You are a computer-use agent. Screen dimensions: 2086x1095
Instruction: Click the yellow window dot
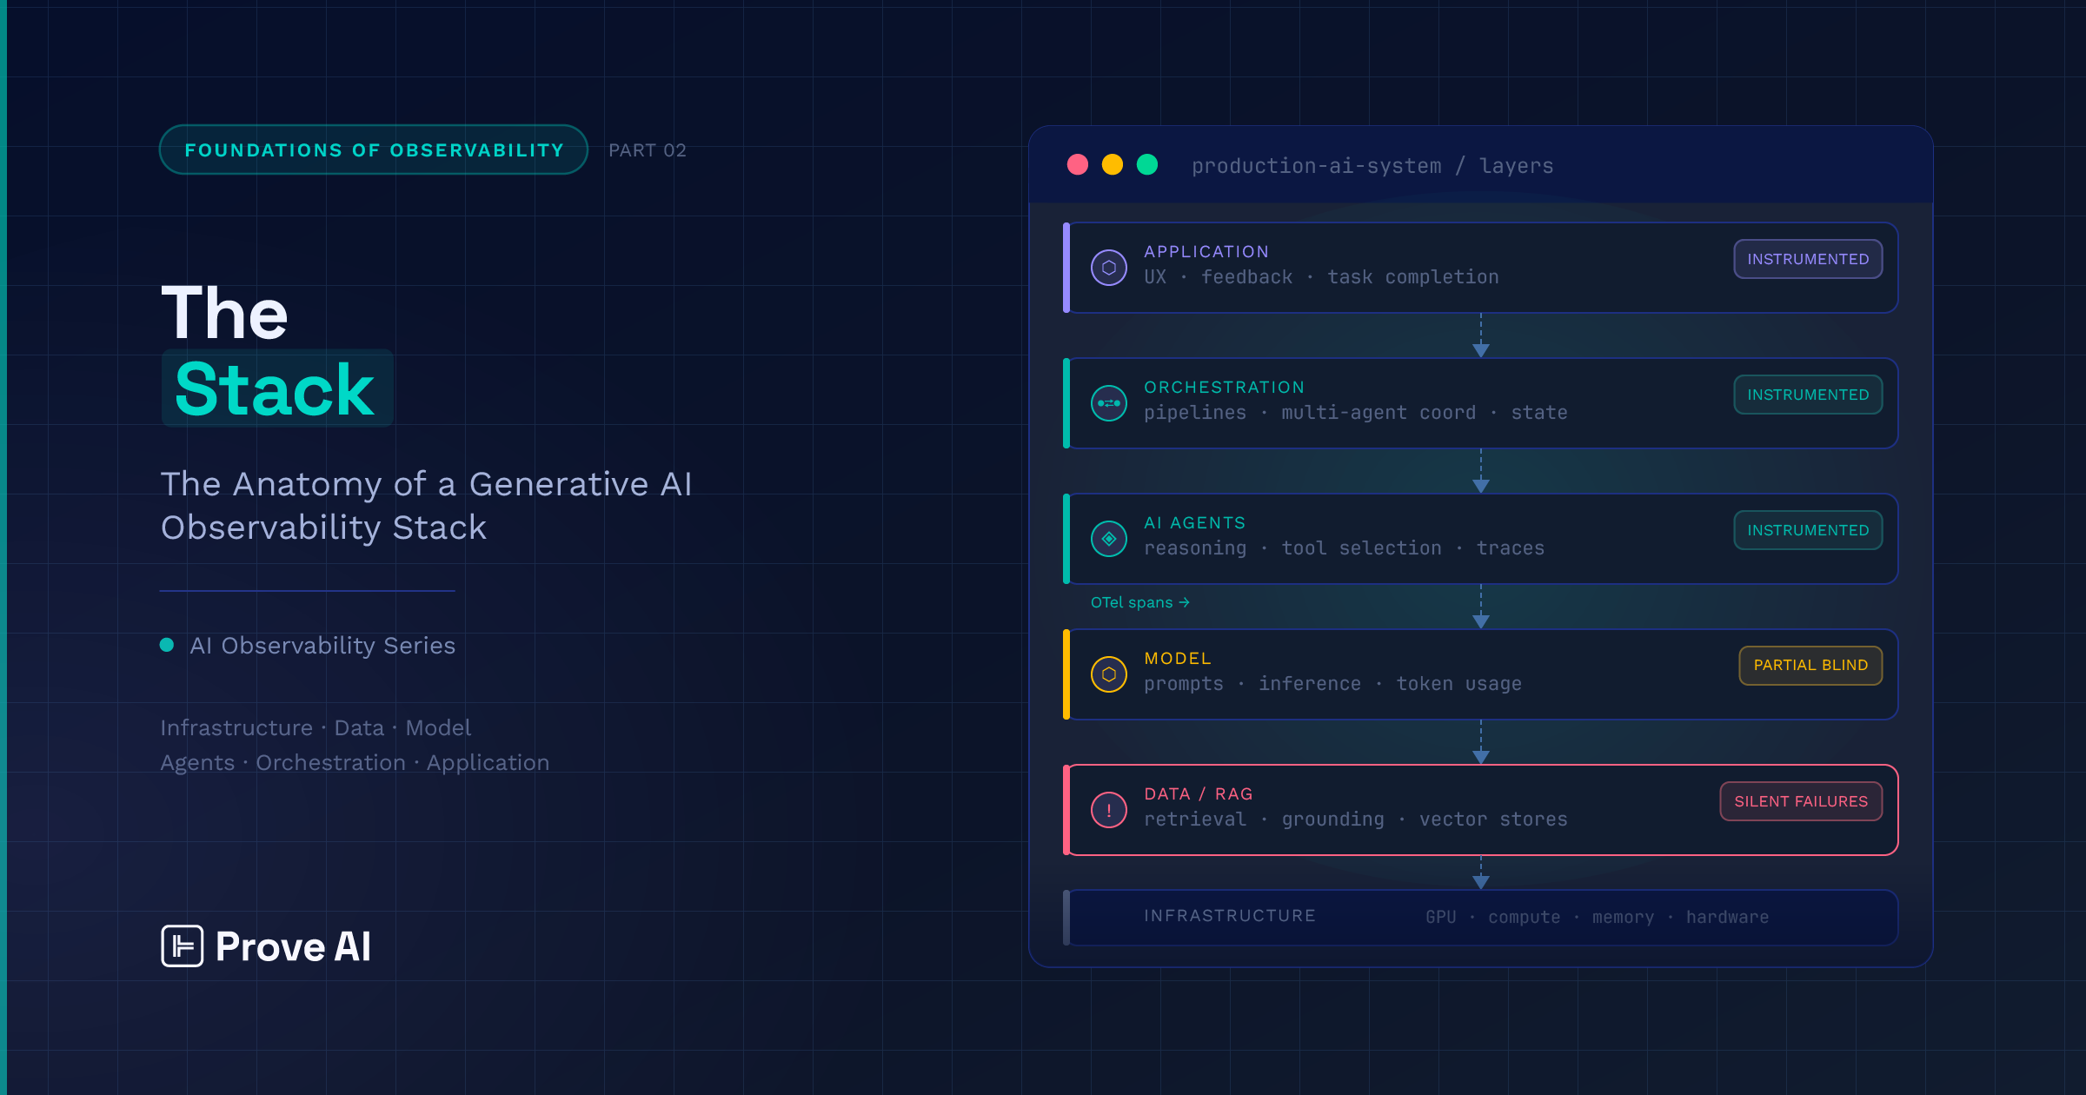pyautogui.click(x=1113, y=165)
